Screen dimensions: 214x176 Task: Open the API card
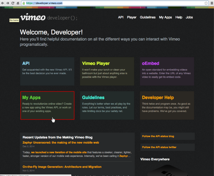click(x=47, y=71)
